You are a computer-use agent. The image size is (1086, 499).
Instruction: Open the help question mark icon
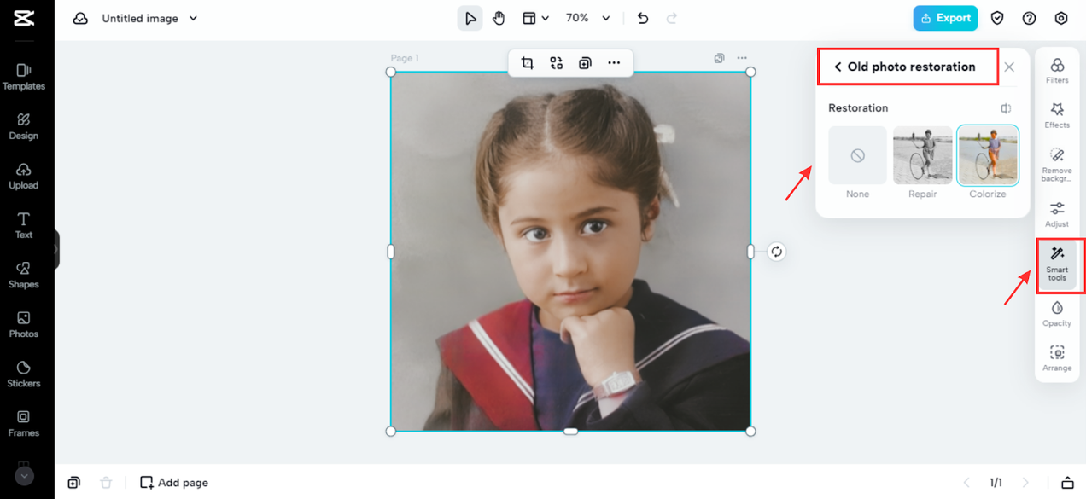[x=1030, y=18]
